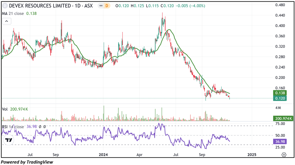
Task: Click the 0.400 price axis label
Action: (x=280, y=26)
